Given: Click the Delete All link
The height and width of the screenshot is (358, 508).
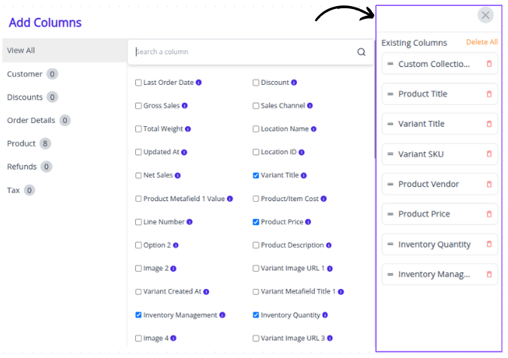Looking at the screenshot, I should 482,42.
